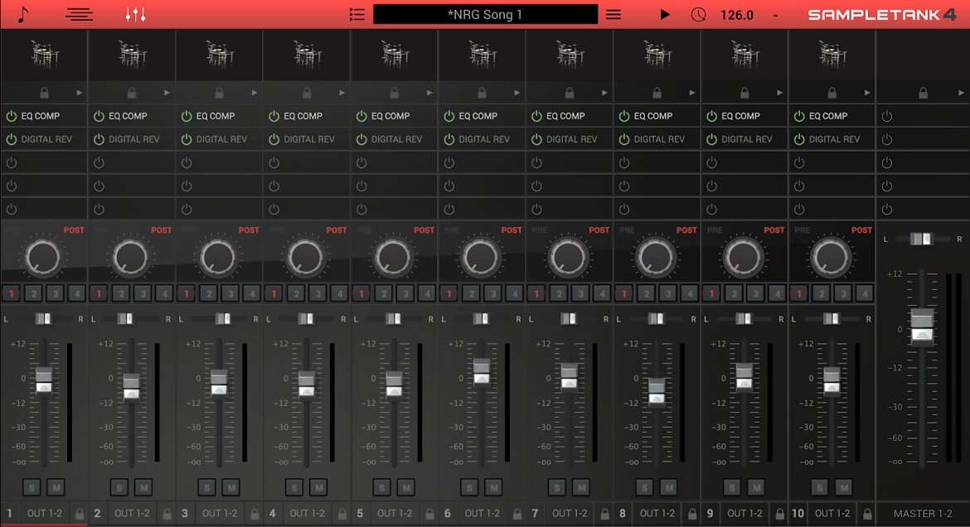This screenshot has height=527, width=970.
Task: Click POST label on channel 7
Action: (599, 230)
